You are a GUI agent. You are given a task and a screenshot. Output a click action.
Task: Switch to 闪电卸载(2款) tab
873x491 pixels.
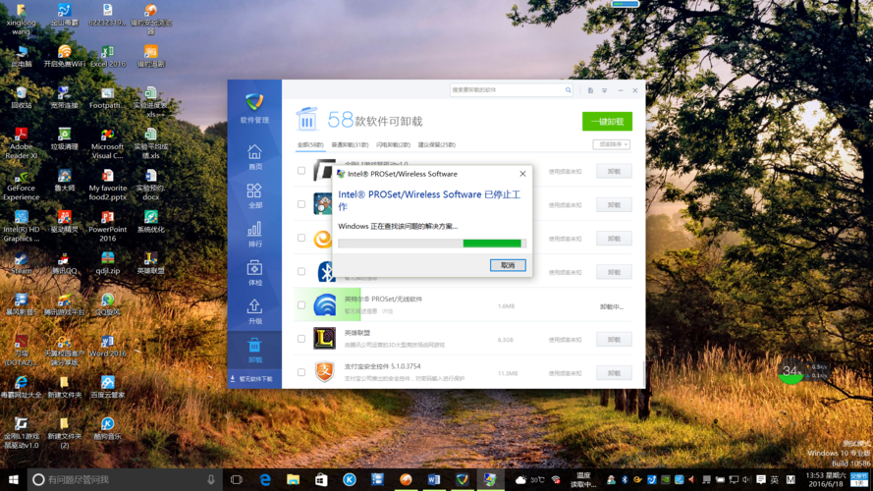pyautogui.click(x=393, y=144)
